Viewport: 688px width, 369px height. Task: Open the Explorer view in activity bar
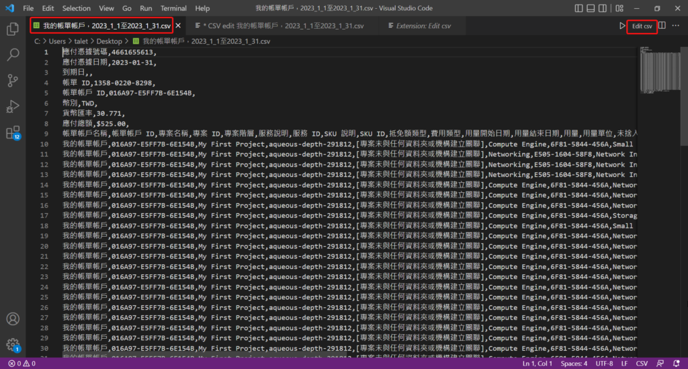pyautogui.click(x=13, y=30)
